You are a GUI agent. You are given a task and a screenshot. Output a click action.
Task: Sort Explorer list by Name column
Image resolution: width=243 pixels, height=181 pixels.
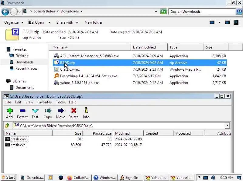click(90, 47)
